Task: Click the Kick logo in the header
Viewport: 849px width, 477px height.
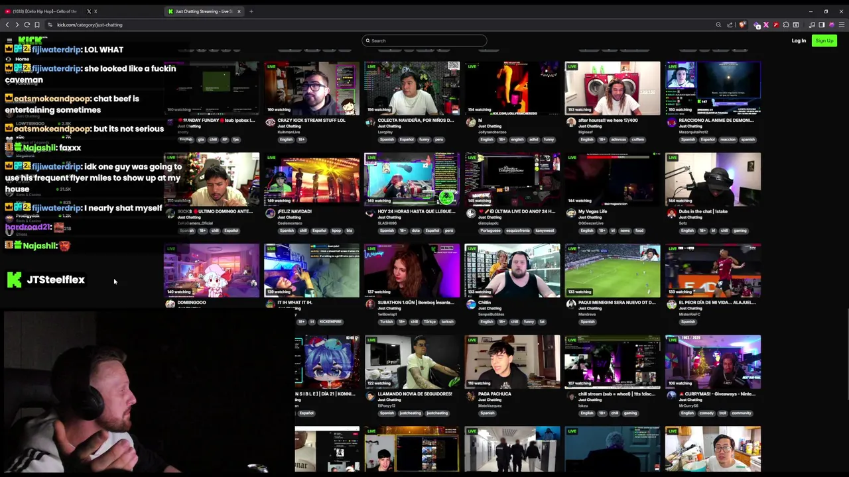Action: 33,40
